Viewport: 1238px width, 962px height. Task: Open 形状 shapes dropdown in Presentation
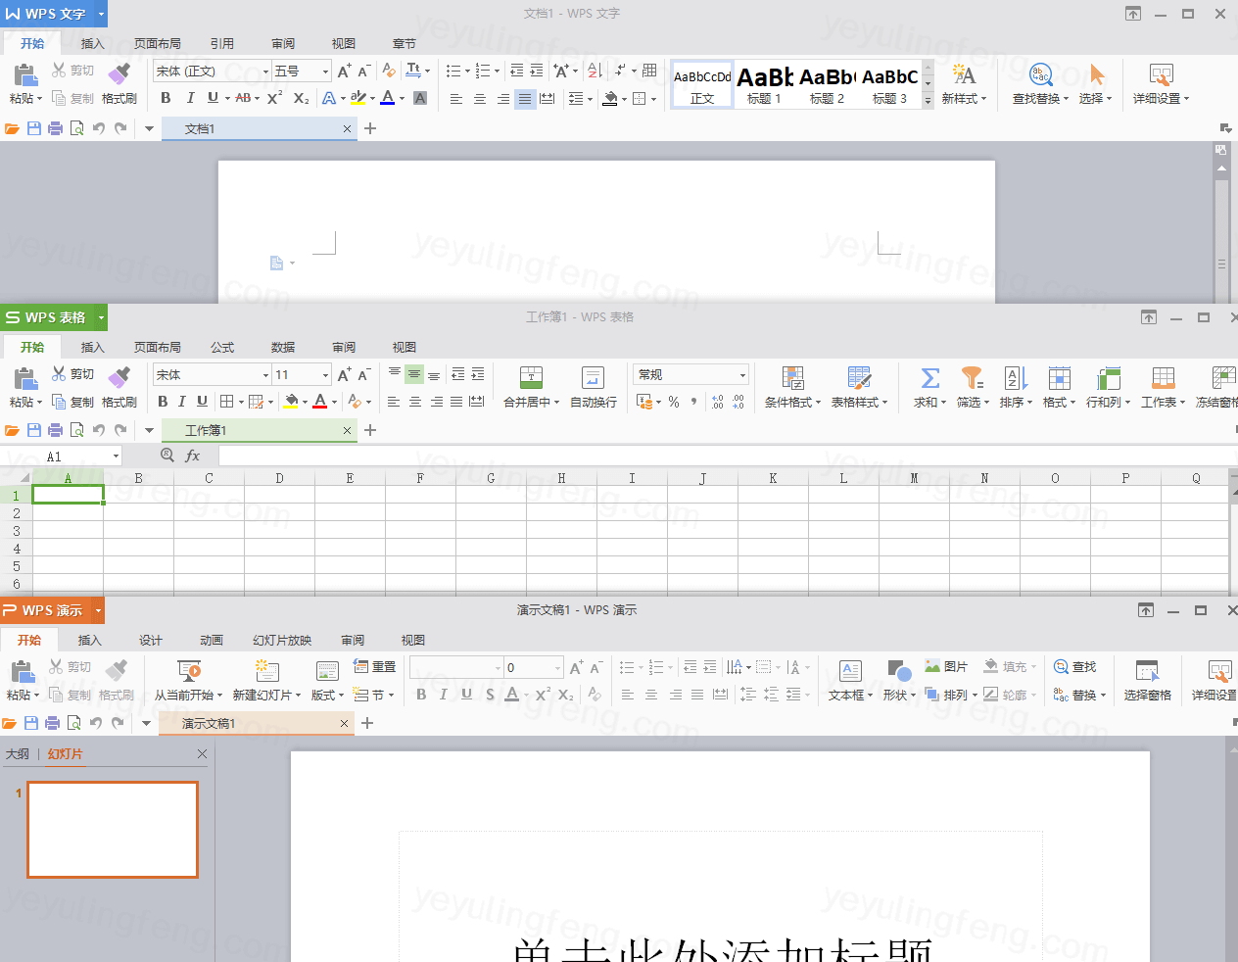click(899, 695)
